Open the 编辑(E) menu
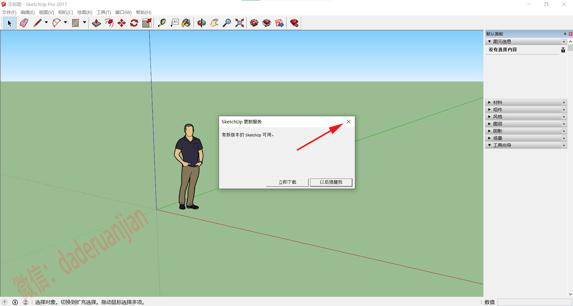 coord(27,12)
